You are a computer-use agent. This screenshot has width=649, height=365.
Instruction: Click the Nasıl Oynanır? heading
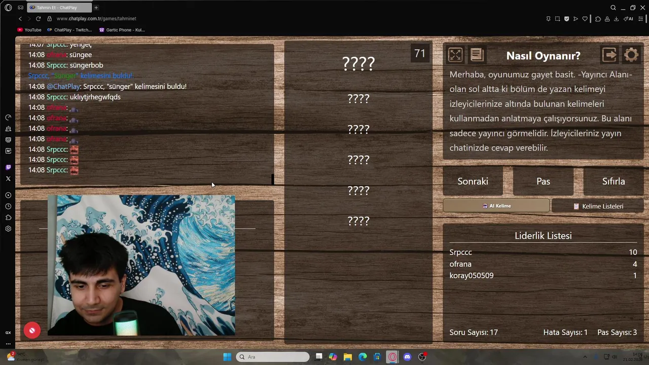pyautogui.click(x=543, y=56)
